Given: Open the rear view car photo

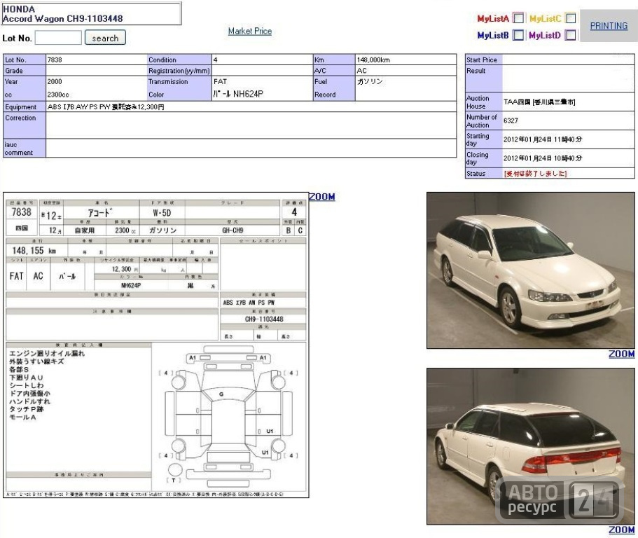Looking at the screenshot, I should [530, 446].
